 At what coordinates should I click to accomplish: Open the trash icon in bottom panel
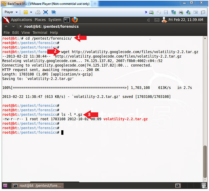click(204, 186)
